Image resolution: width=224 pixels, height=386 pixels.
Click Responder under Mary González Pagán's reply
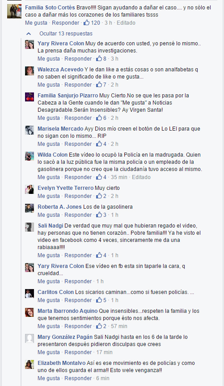pos(78,352)
